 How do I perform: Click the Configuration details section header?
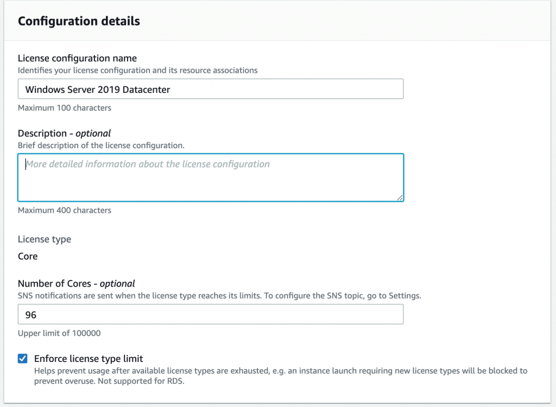(x=79, y=21)
